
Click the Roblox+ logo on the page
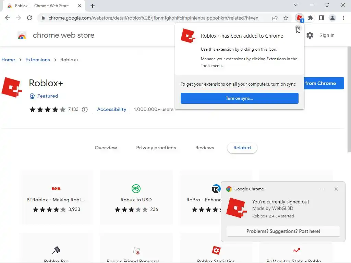pos(12,87)
